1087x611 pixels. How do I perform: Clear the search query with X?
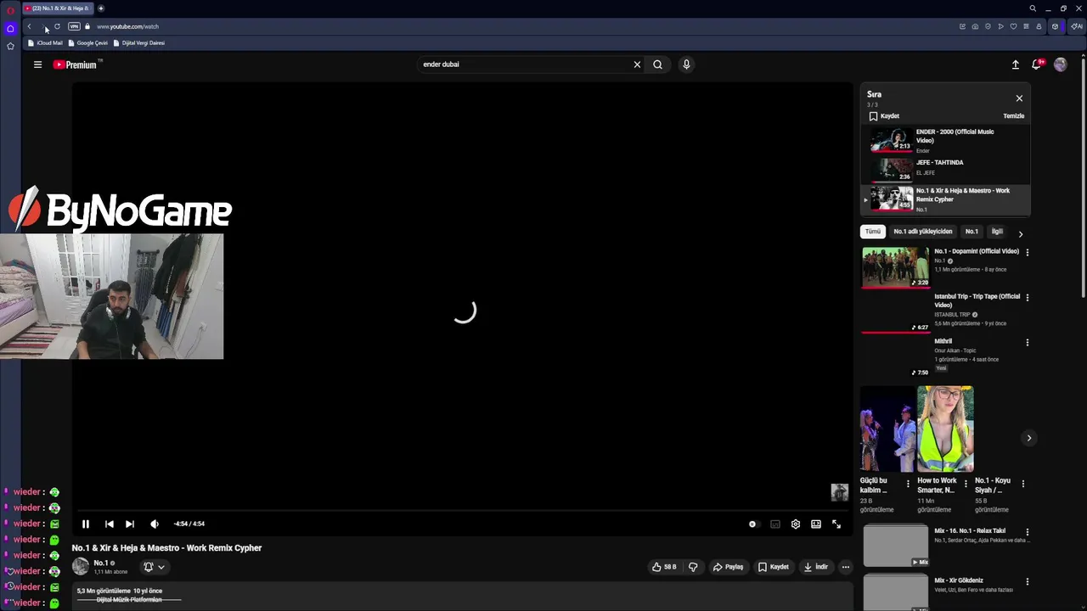tap(637, 64)
